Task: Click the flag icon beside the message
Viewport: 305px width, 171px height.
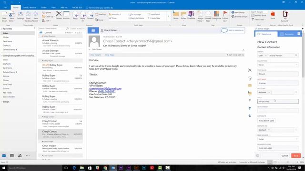Action: point(250,100)
